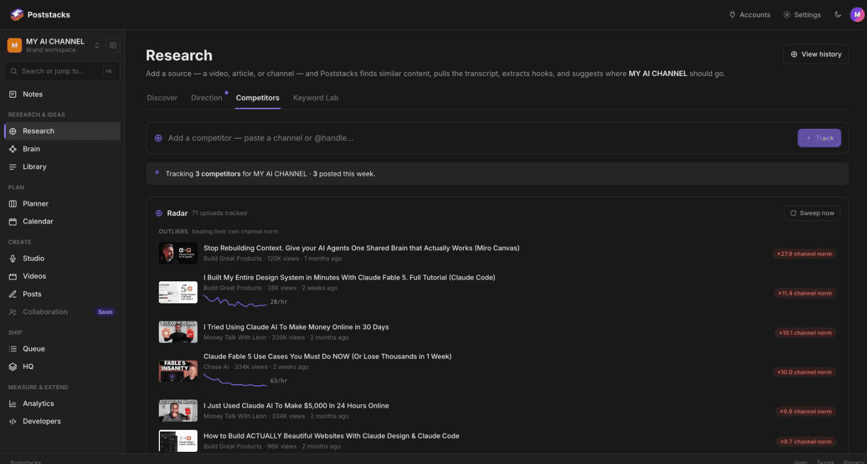Open title 'Stop Rebuilding Context. Give your AI Agents'
This screenshot has height=464, width=867.
click(x=362, y=248)
